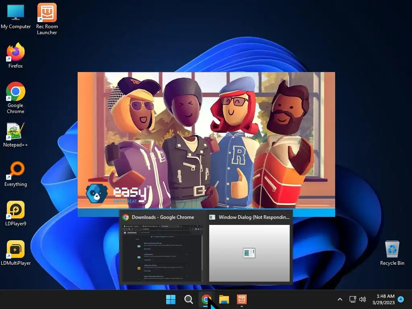Open the Rec Room Launcher desktop shortcut

[47, 19]
